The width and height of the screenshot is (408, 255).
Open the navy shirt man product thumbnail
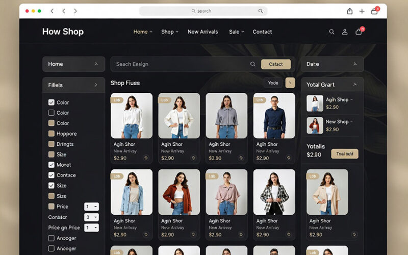[x=274, y=116]
